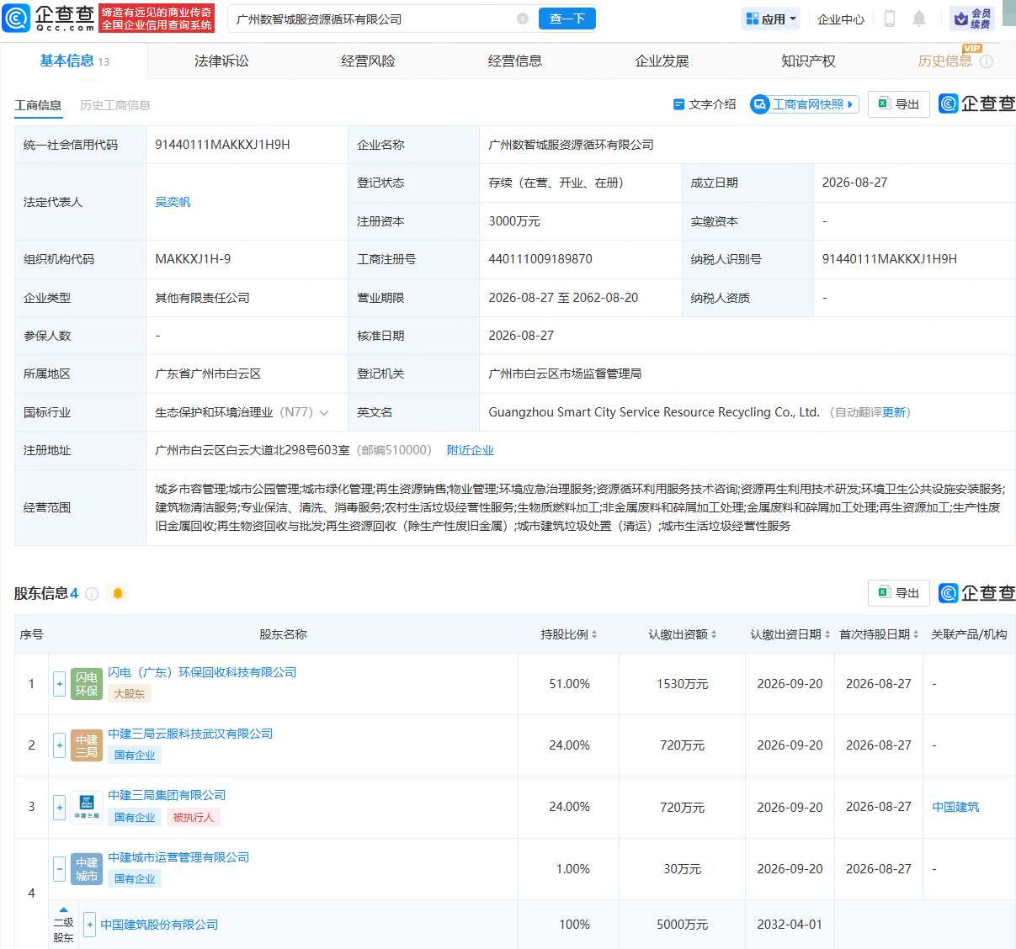Switch to 基本信息 tab
Image resolution: width=1016 pixels, height=949 pixels.
(x=74, y=61)
